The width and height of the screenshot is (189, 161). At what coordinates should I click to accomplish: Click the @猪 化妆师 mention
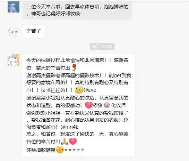[109, 105]
